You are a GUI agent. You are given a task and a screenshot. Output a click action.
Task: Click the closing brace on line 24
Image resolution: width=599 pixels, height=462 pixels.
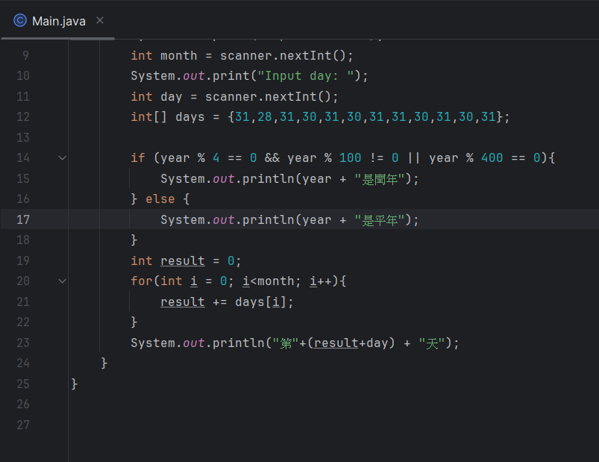tap(104, 363)
